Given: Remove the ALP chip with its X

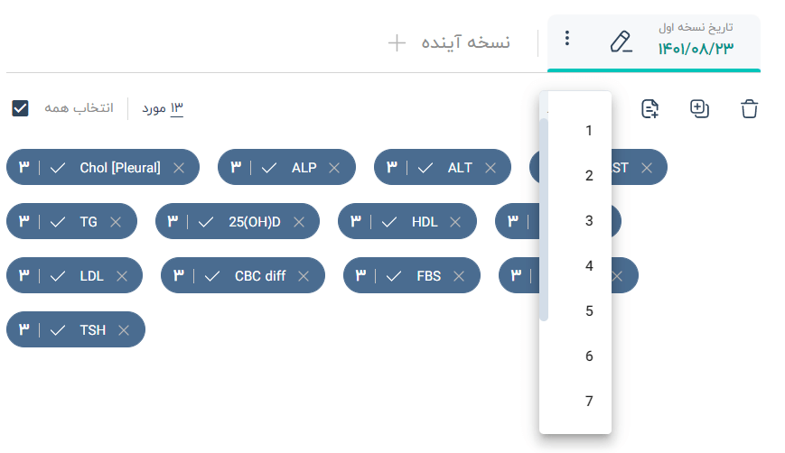Looking at the screenshot, I should pos(334,168).
